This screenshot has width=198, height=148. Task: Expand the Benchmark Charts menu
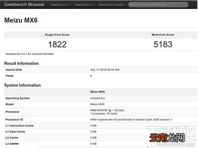pyautogui.click(x=112, y=5)
